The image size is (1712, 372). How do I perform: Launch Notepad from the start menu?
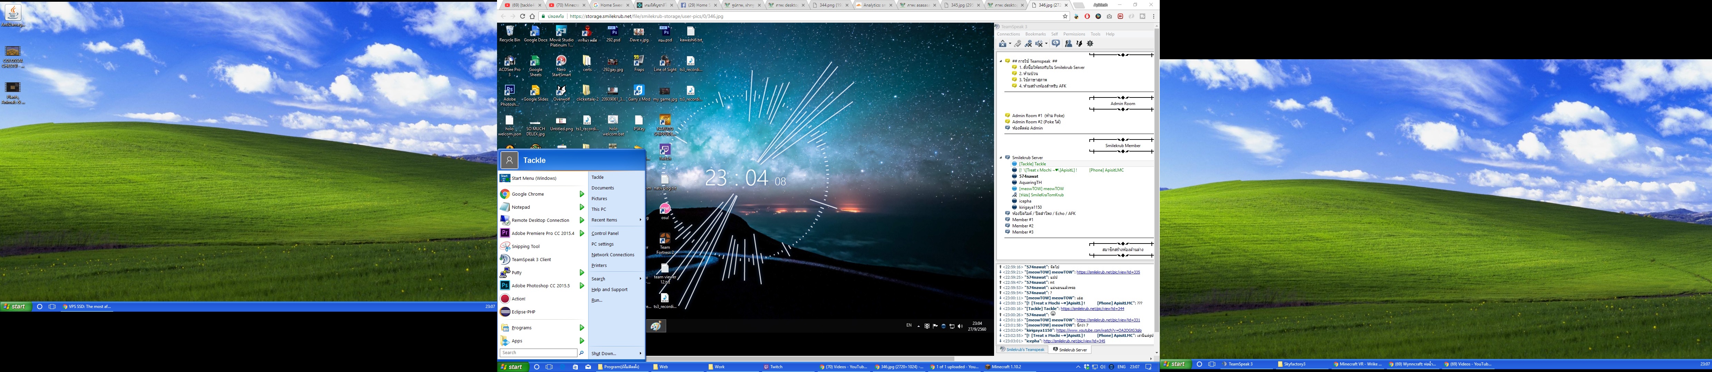tap(537, 208)
